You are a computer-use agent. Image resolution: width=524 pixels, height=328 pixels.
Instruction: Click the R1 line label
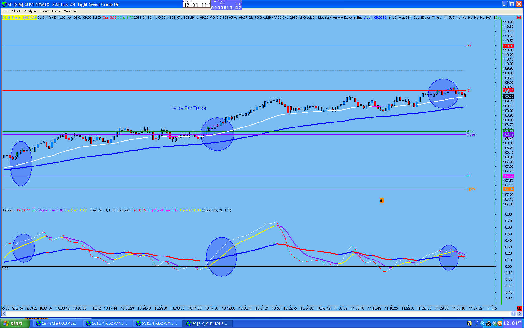click(x=468, y=90)
